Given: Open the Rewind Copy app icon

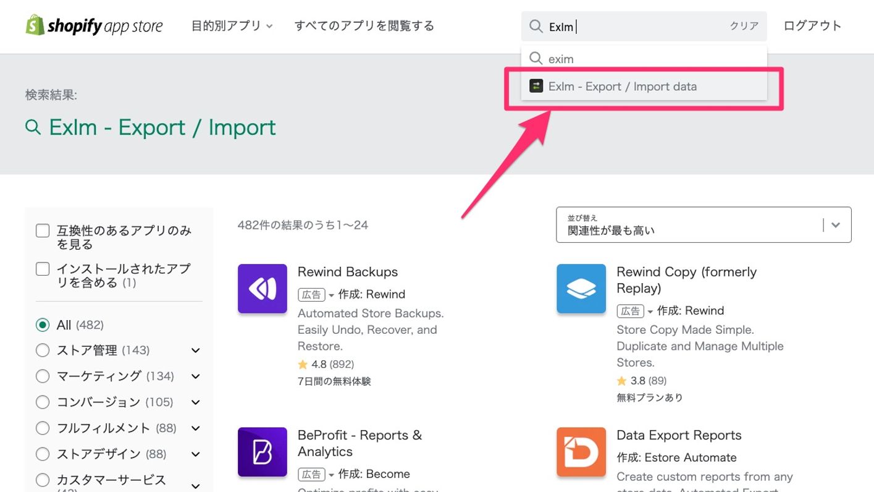Looking at the screenshot, I should (581, 289).
